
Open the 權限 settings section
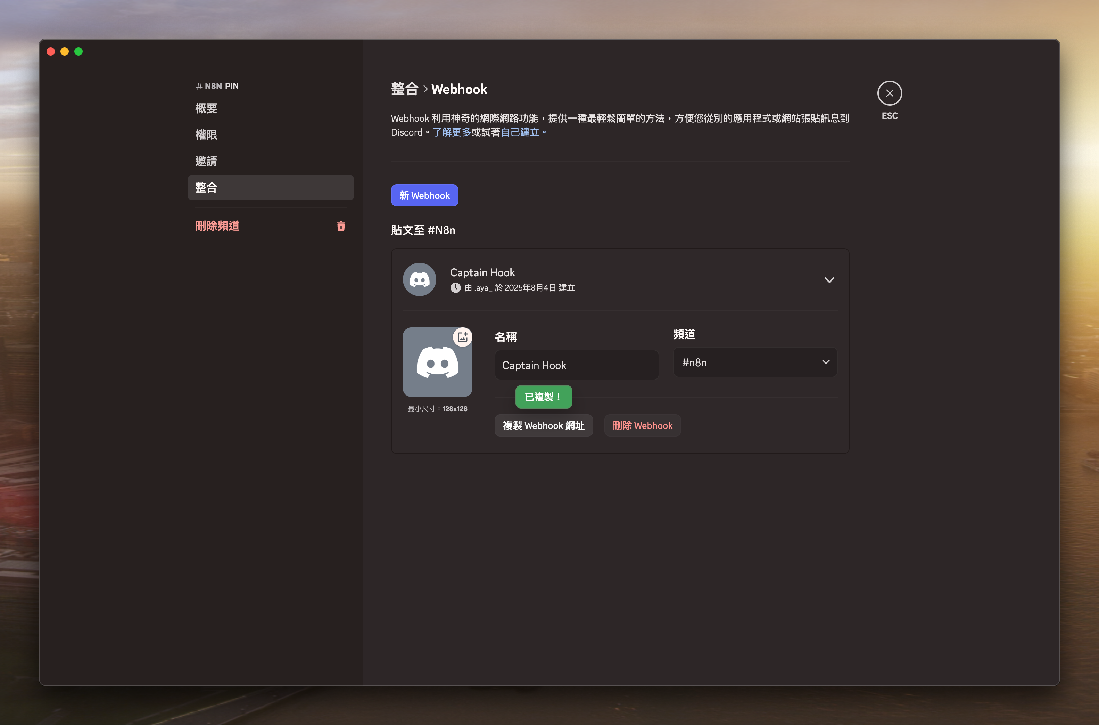coord(206,135)
